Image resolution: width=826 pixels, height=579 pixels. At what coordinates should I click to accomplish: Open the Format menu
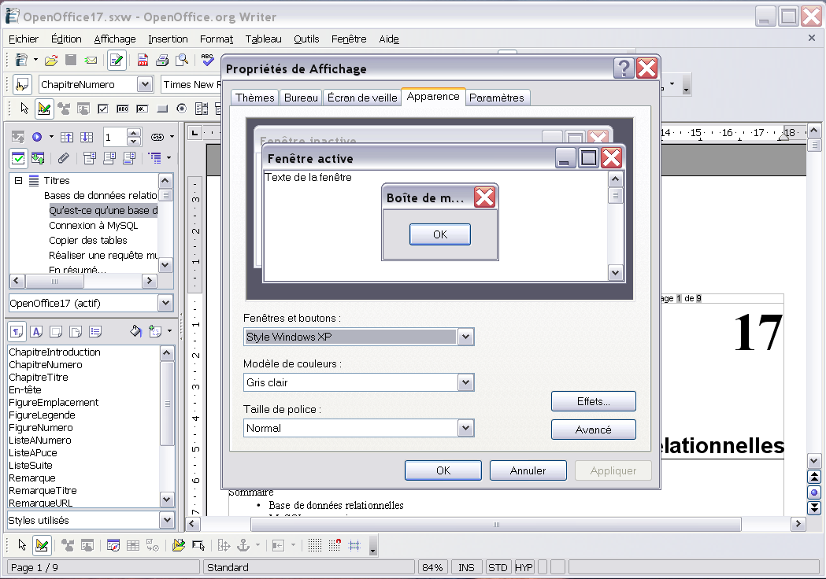click(217, 39)
